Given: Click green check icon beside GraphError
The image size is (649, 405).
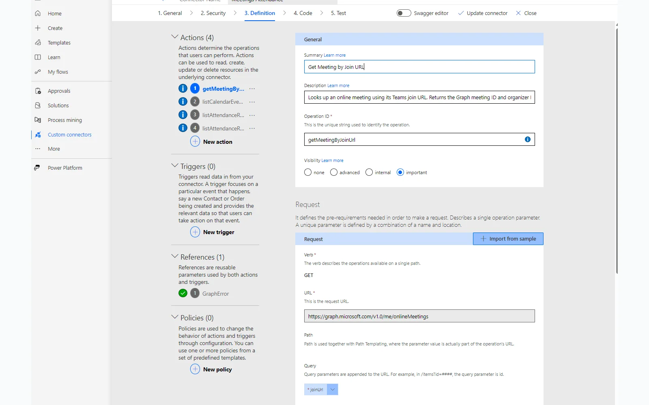Looking at the screenshot, I should [x=183, y=293].
